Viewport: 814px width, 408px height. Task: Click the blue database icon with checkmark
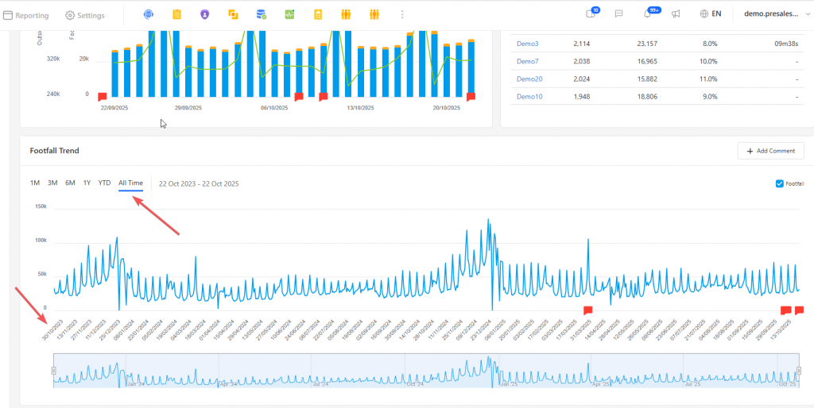point(261,14)
